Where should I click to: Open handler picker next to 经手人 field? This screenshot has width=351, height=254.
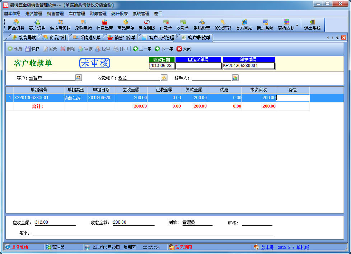(x=235, y=77)
